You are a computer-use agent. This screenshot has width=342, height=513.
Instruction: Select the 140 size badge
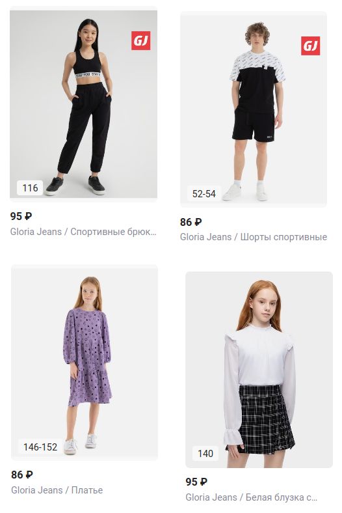pos(205,454)
